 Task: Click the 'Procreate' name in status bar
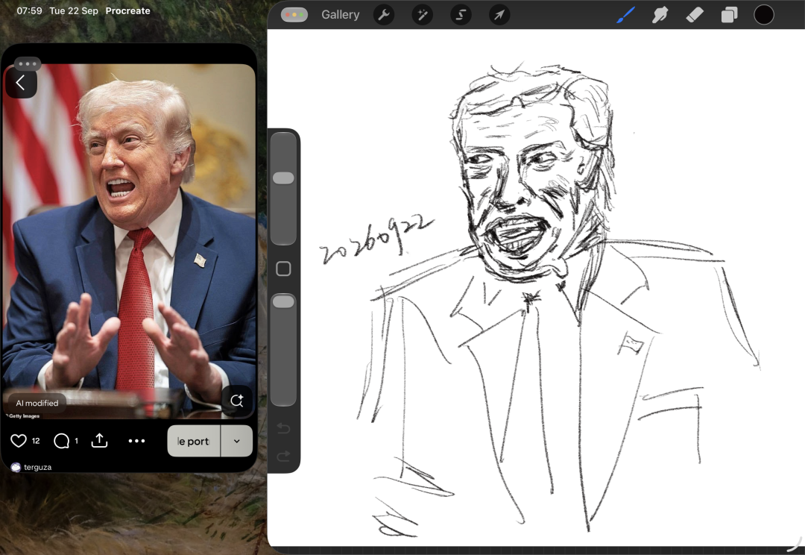coord(128,10)
